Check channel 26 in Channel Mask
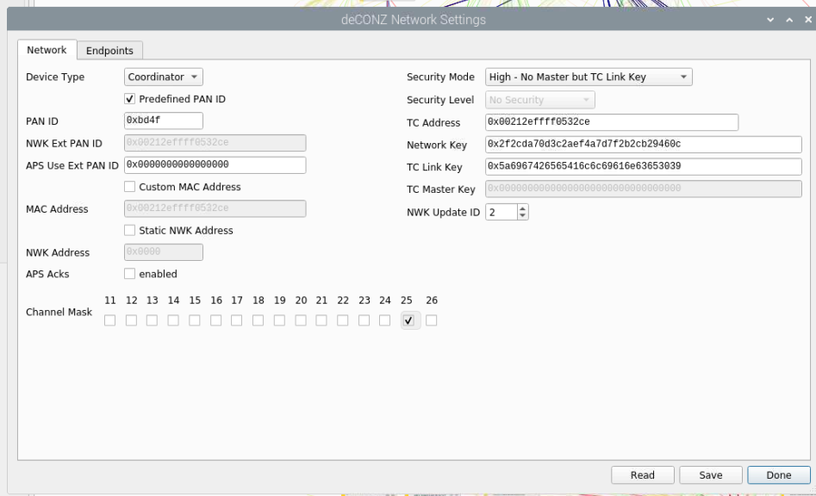The height and width of the screenshot is (496, 816). click(x=432, y=321)
